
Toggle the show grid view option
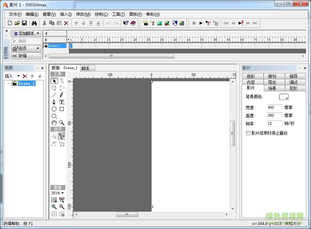click(54, 214)
